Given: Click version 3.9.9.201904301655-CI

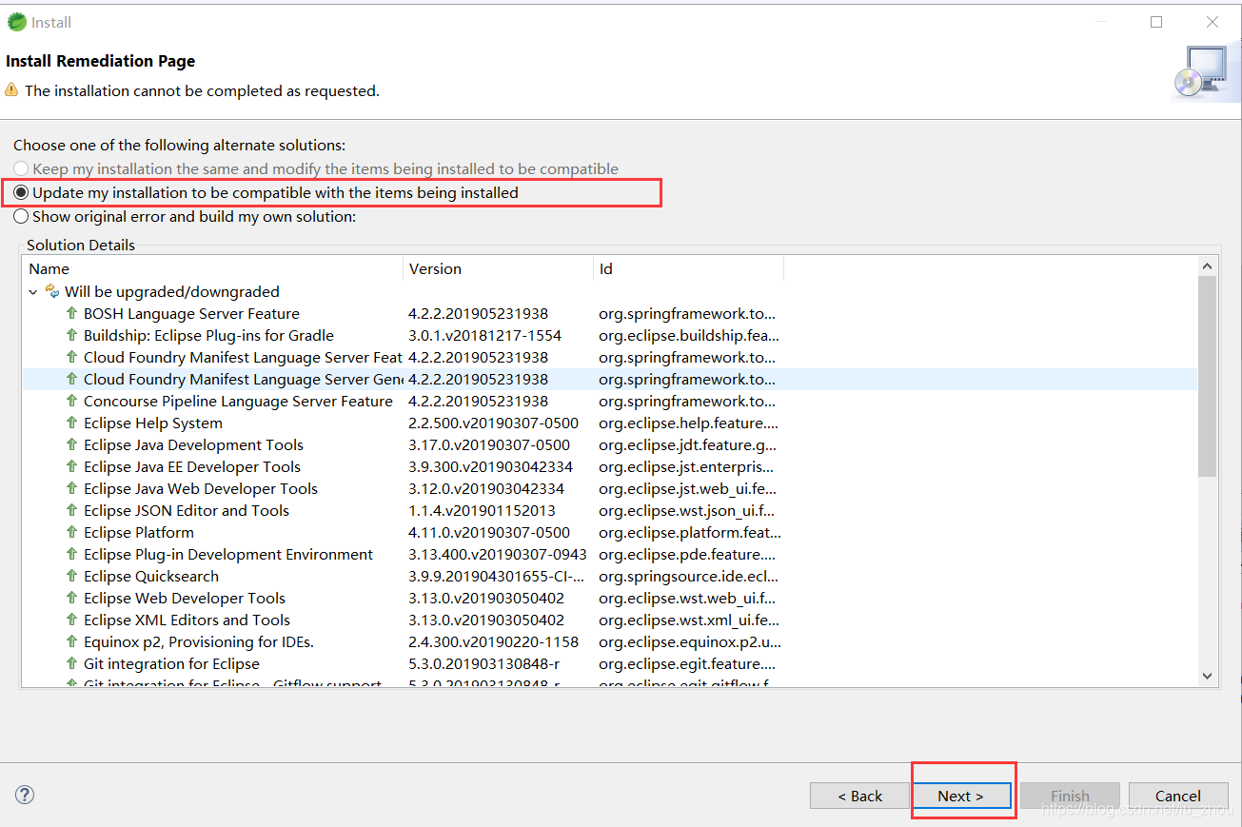Looking at the screenshot, I should point(495,576).
